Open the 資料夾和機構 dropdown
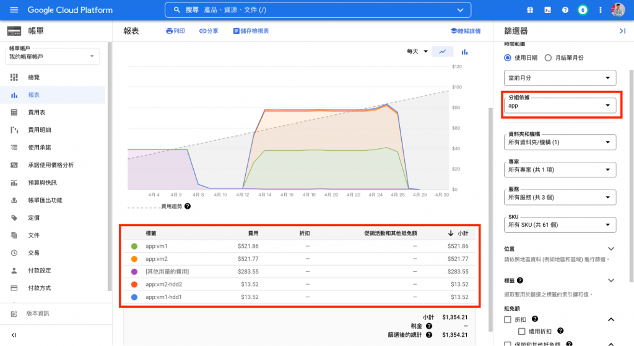634x346 pixels. pos(560,142)
